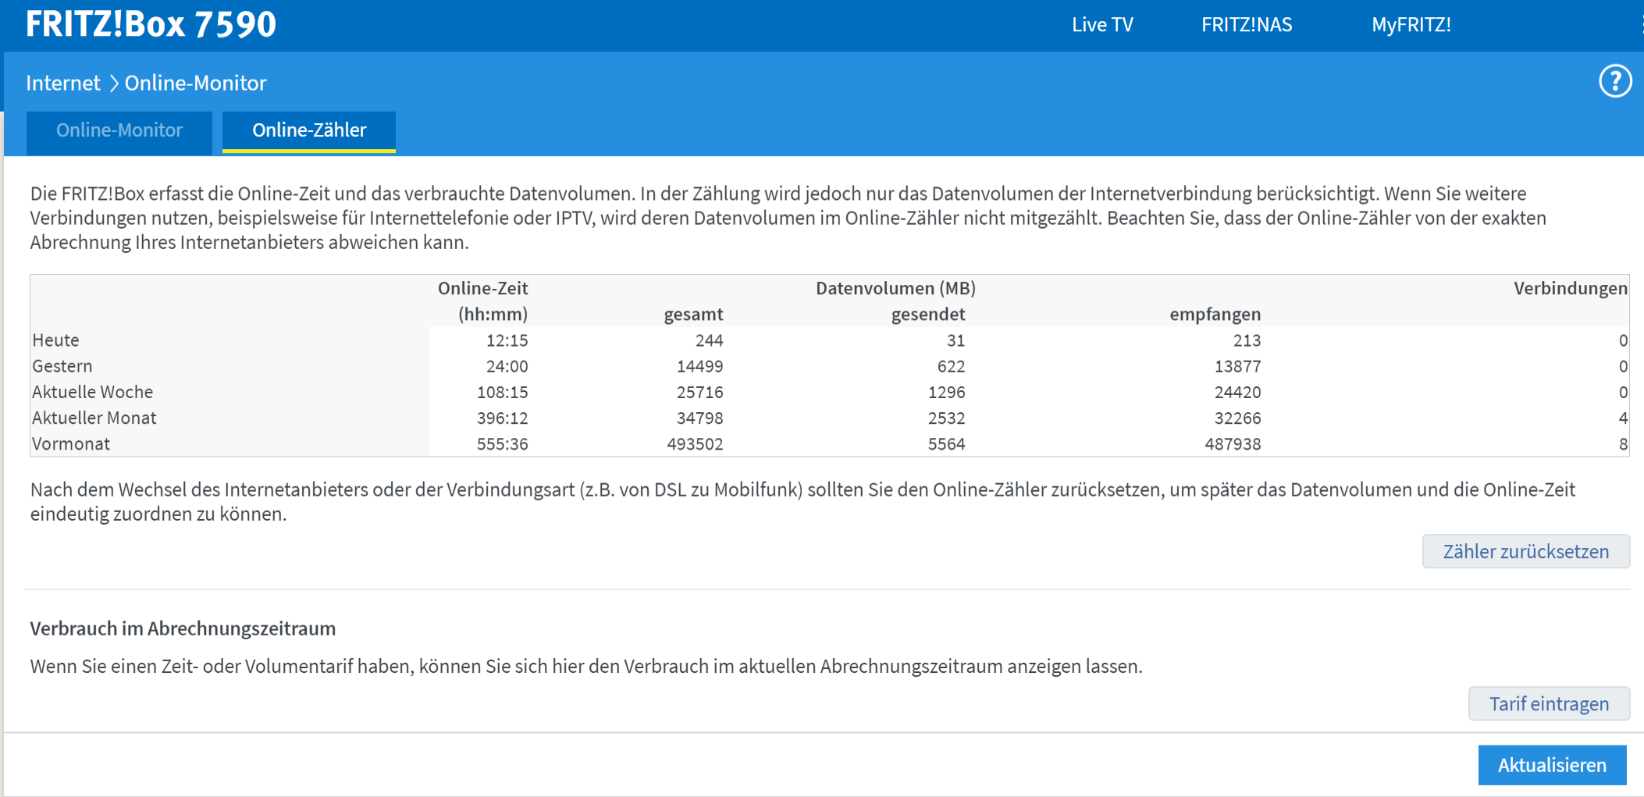Select the Online-Zähler tab
The width and height of the screenshot is (1644, 797).
coord(309,130)
